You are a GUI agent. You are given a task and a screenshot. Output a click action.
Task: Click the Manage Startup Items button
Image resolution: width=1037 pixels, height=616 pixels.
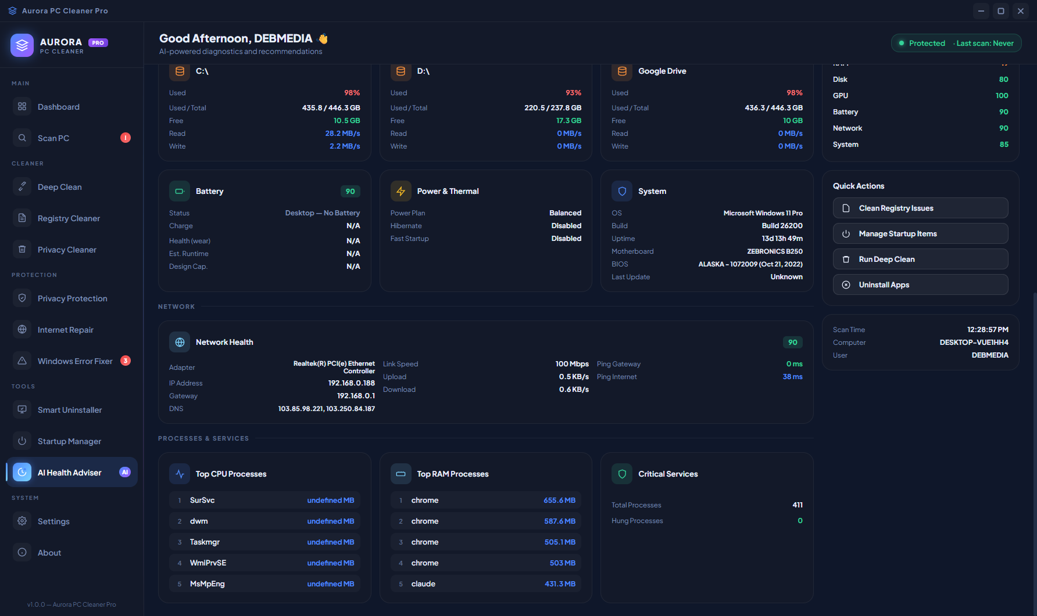[920, 233]
